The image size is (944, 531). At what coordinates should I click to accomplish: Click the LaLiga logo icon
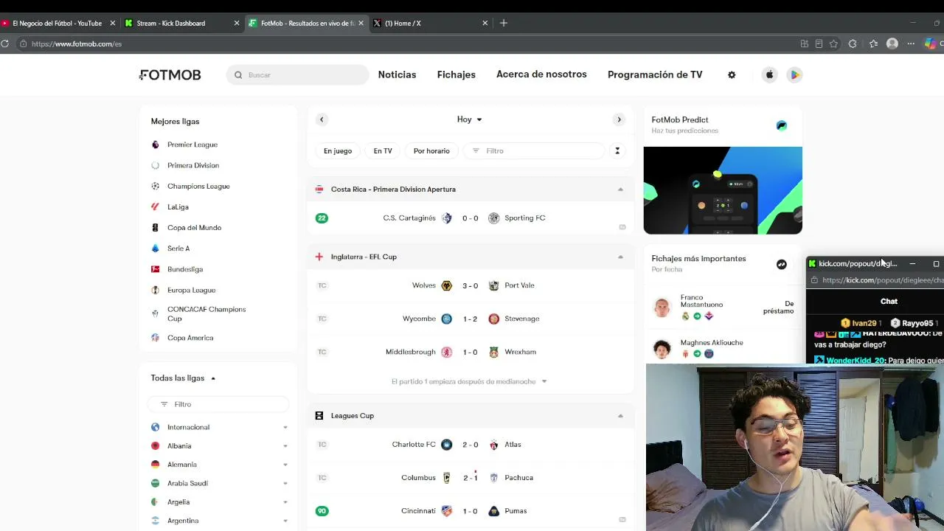[155, 206]
